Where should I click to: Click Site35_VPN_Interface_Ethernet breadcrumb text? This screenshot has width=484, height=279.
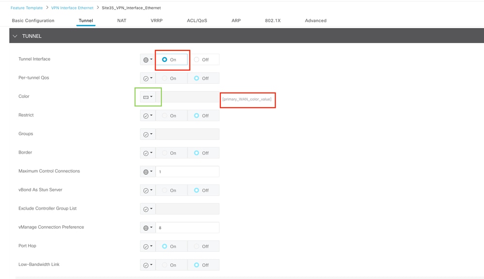pyautogui.click(x=131, y=8)
